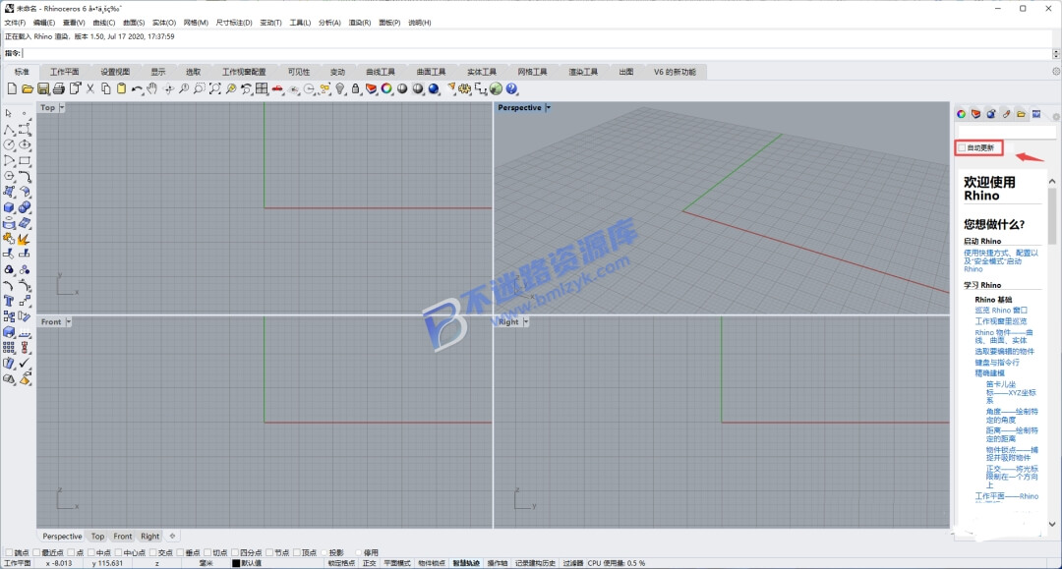The image size is (1062, 569).
Task: Cut selection with the scissors icon
Action: click(x=90, y=88)
